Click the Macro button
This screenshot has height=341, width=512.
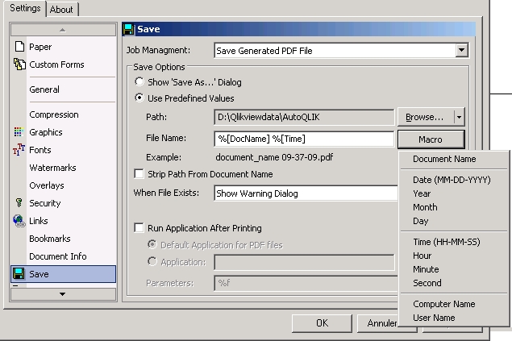(x=431, y=139)
